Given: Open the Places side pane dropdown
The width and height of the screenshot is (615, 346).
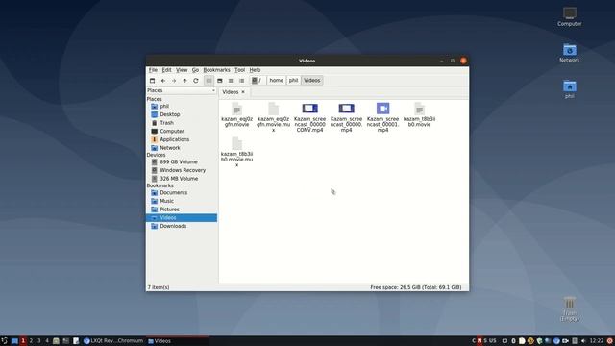Looking at the screenshot, I should coord(182,90).
